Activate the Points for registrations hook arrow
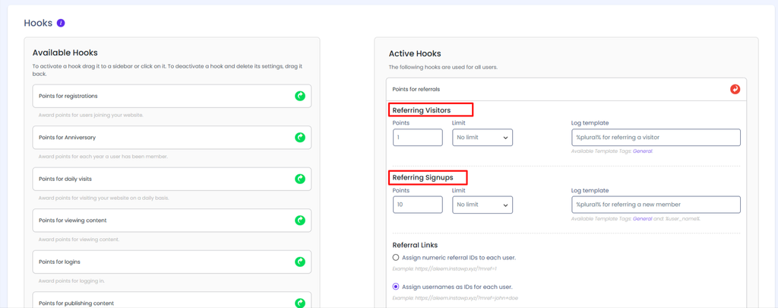This screenshot has width=778, height=308. (x=299, y=96)
